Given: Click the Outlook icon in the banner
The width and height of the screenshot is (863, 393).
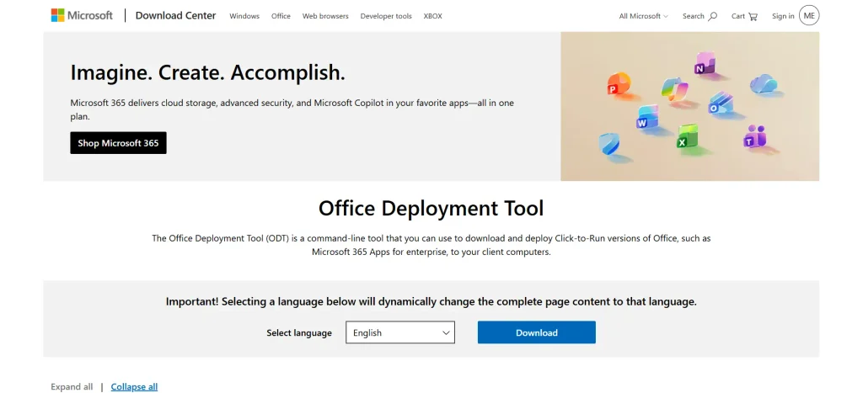Looking at the screenshot, I should click(x=721, y=103).
